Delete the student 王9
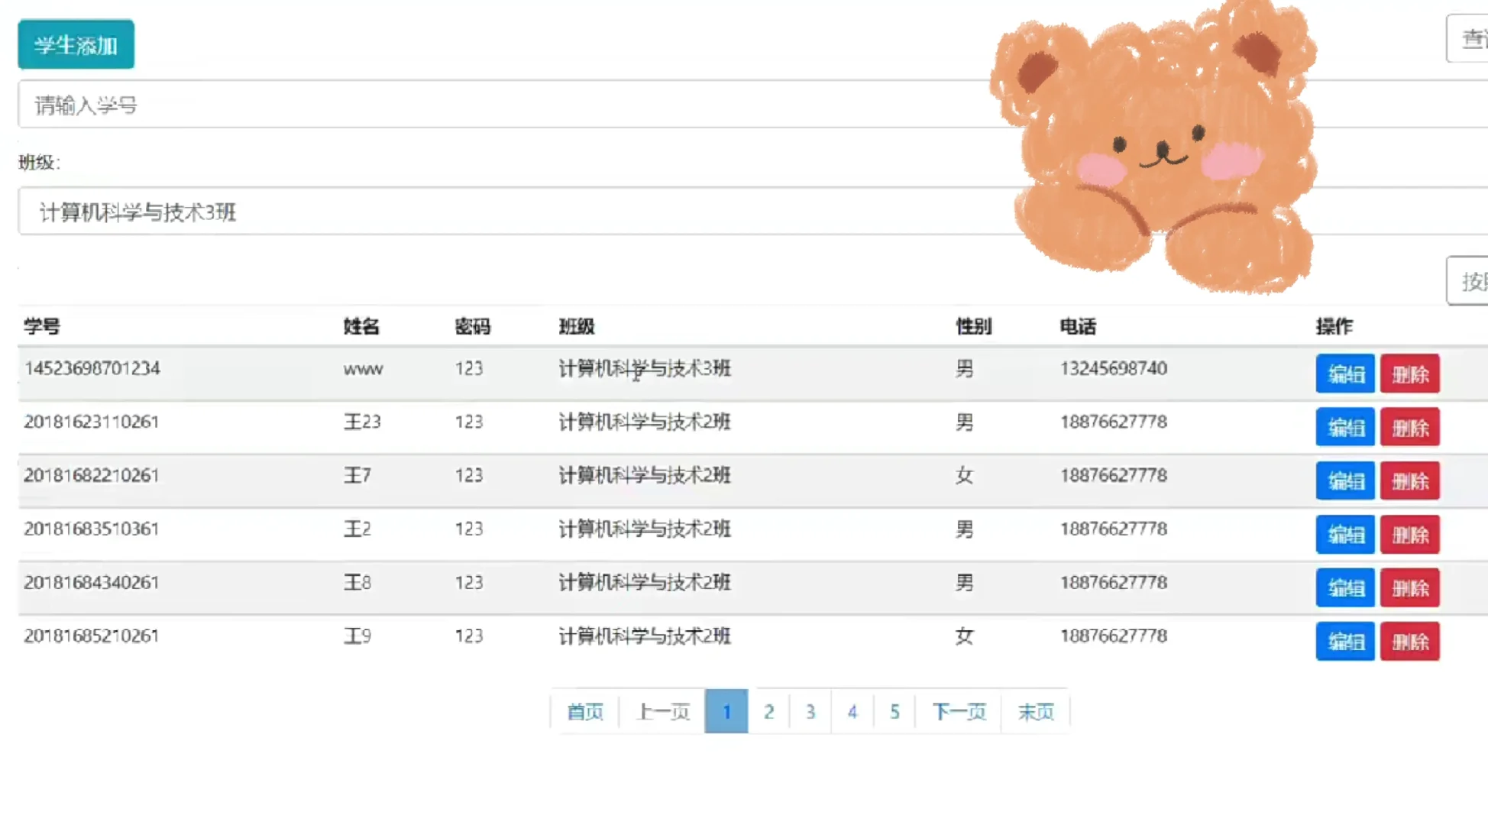The height and width of the screenshot is (825, 1488). point(1409,641)
